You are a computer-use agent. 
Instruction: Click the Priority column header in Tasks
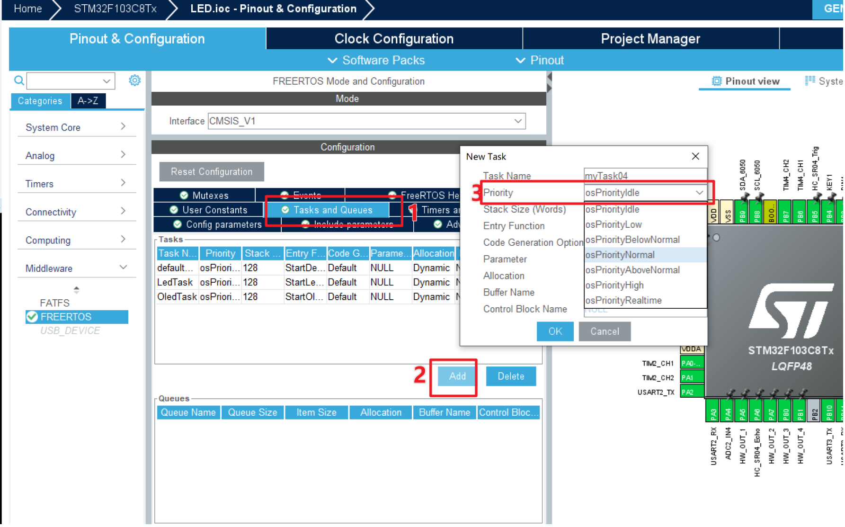coord(220,253)
